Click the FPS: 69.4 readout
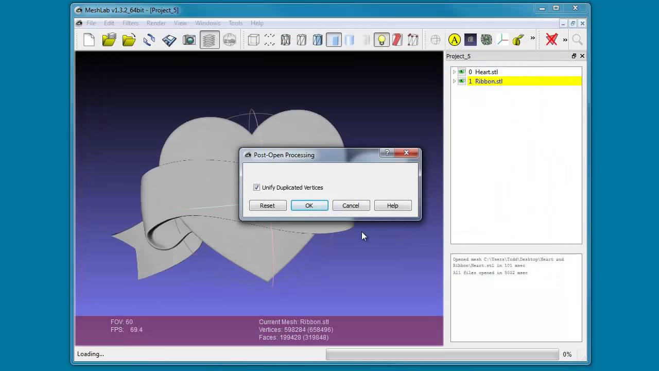 coord(127,330)
